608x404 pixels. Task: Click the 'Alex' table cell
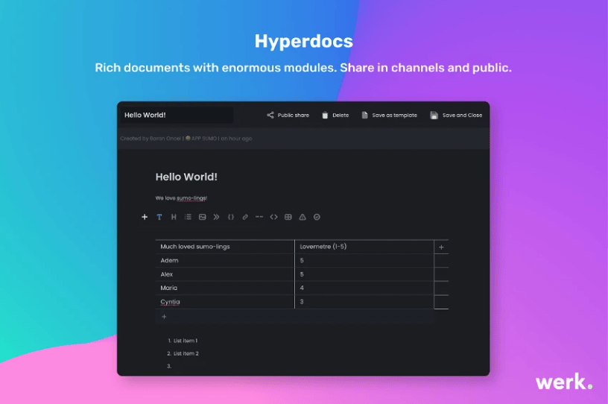[x=225, y=274]
